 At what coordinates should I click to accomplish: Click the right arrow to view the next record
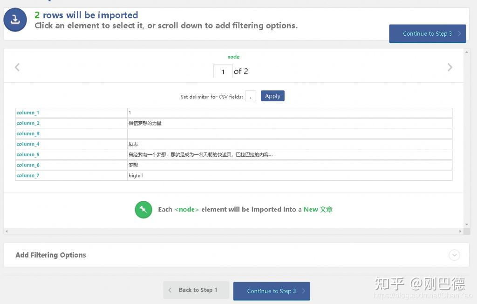(x=450, y=67)
